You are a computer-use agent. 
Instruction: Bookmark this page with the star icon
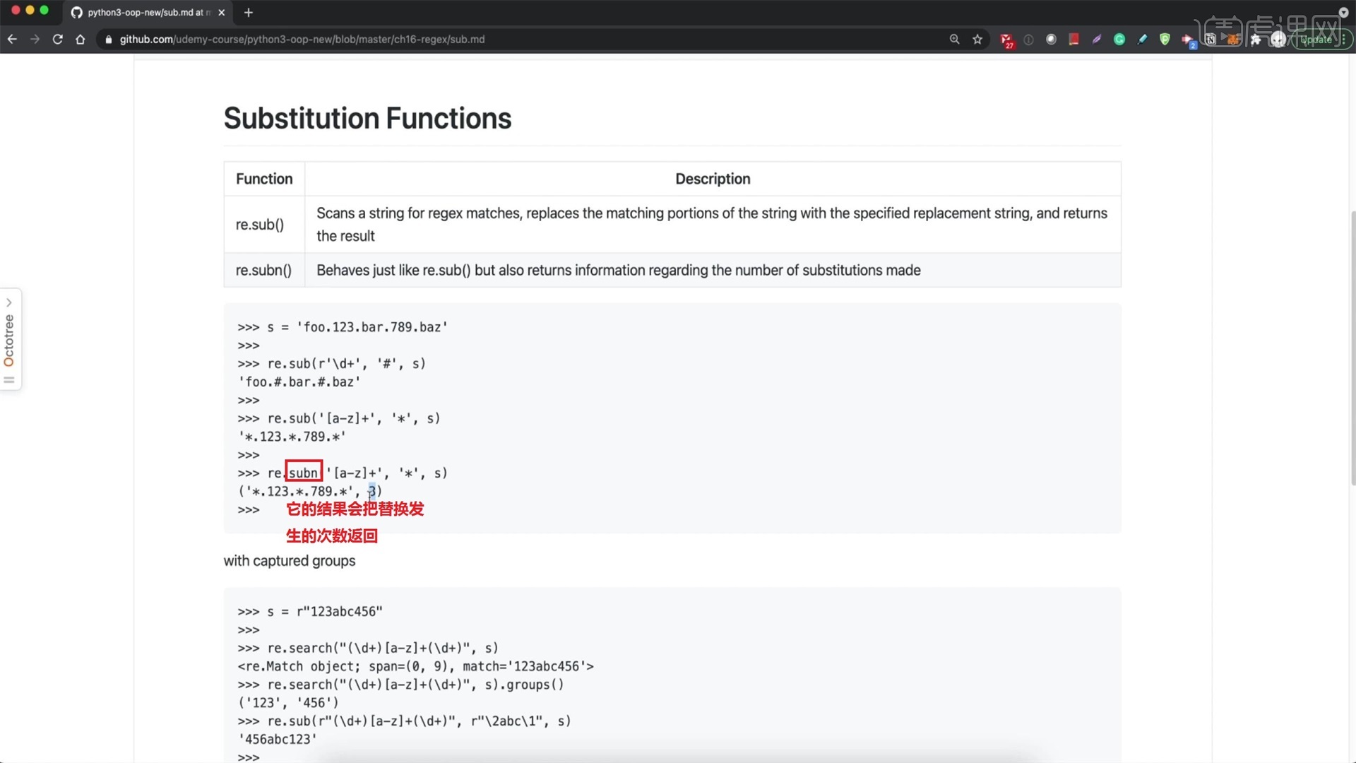tap(977, 40)
